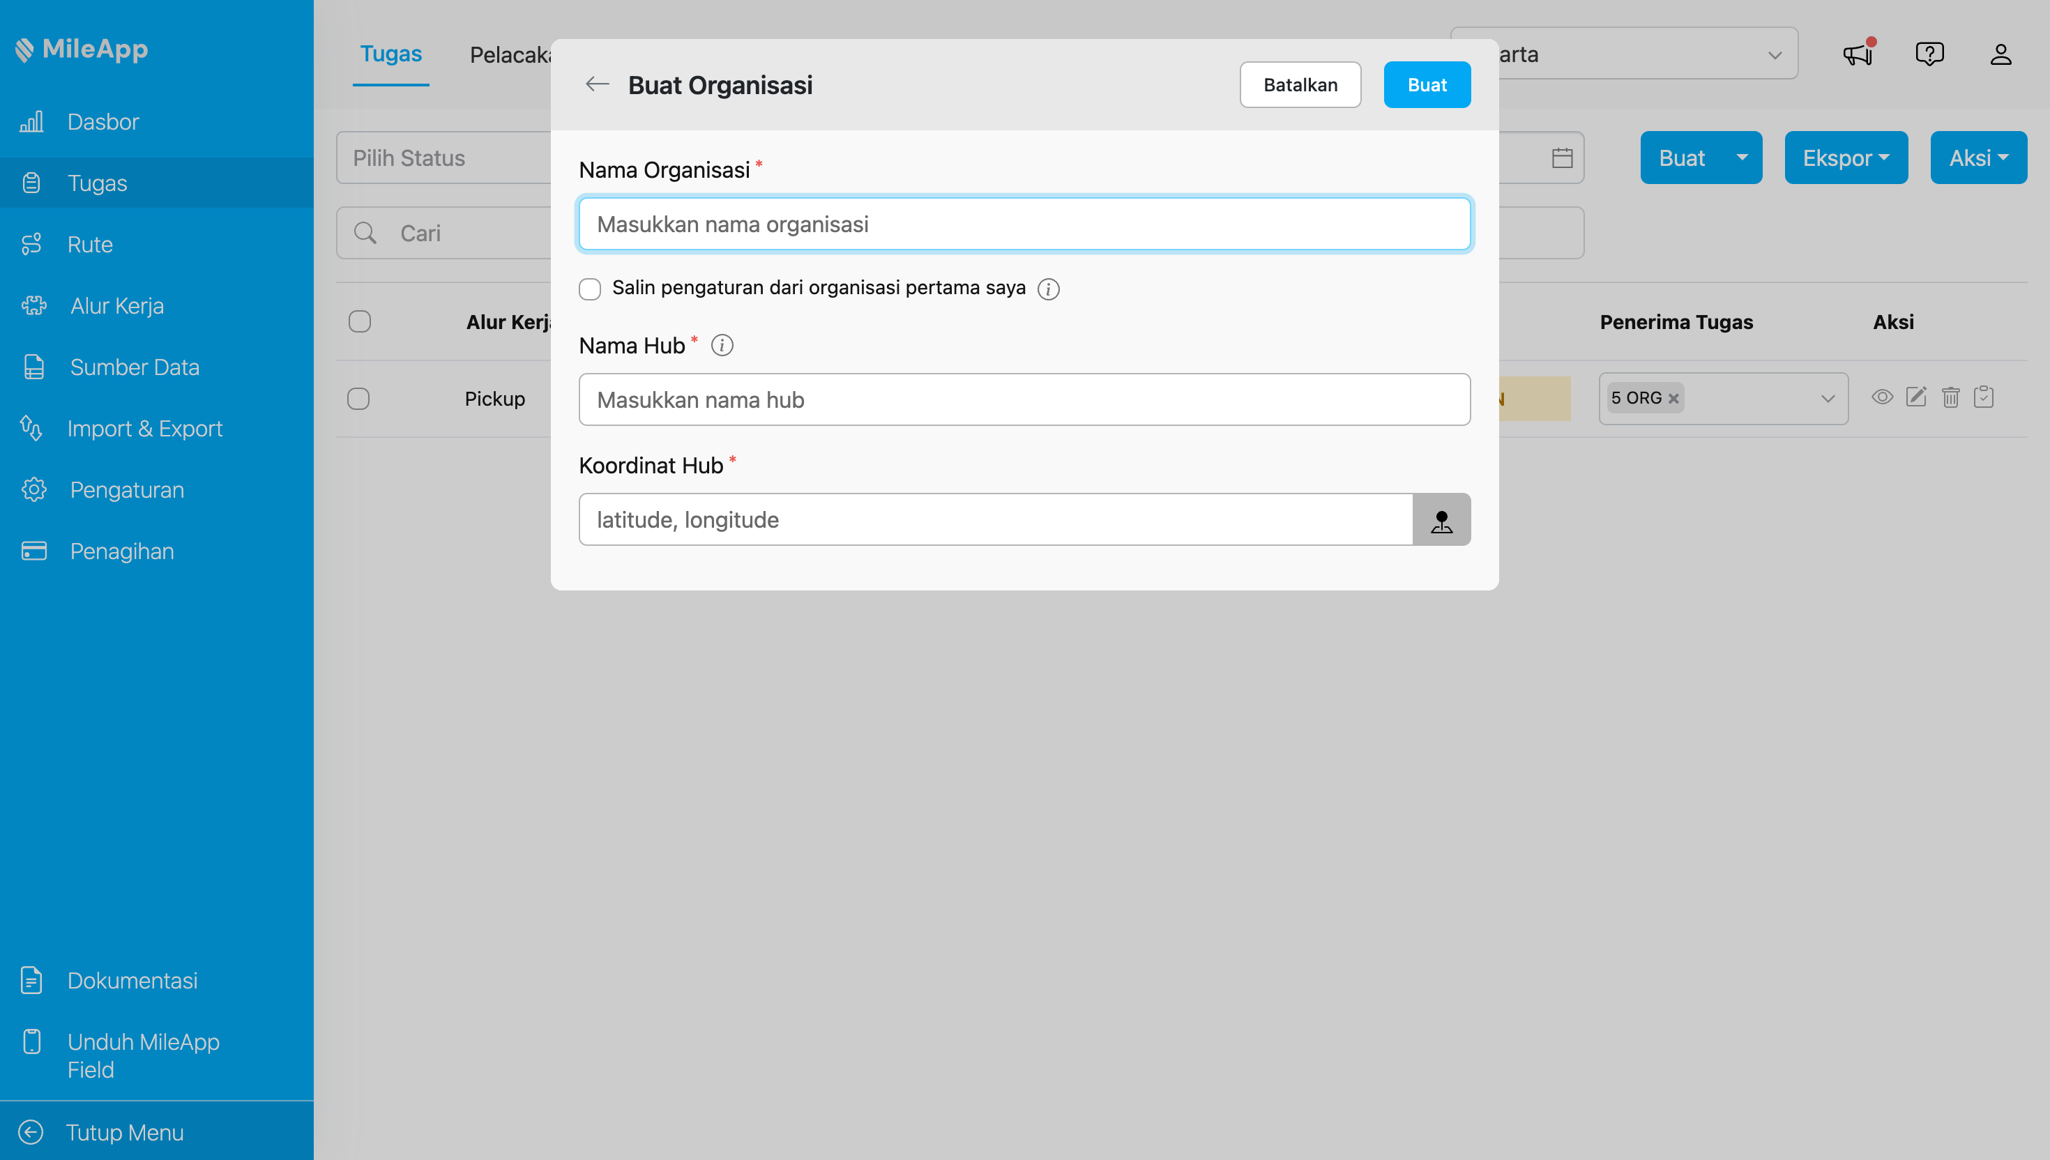Pick hub location using the map pin icon
Image resolution: width=2050 pixels, height=1160 pixels.
pyautogui.click(x=1442, y=519)
